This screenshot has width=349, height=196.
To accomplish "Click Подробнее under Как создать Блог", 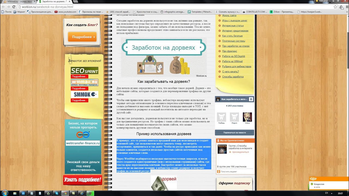I will pos(82,37).
